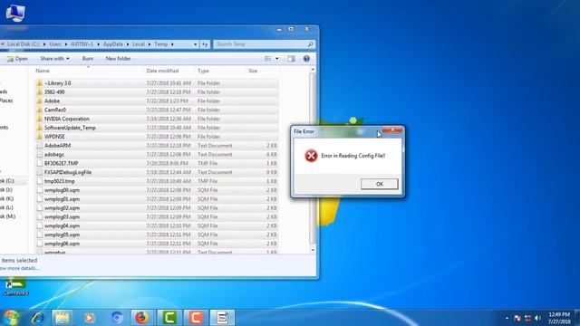The image size is (580, 326).
Task: Select the BF3D62E7.TMP file
Action: [157, 163]
